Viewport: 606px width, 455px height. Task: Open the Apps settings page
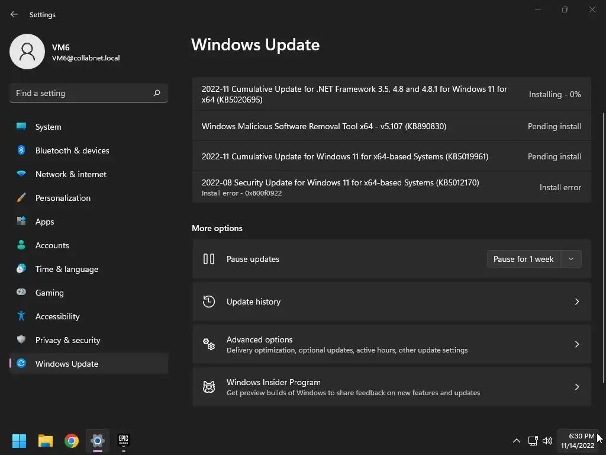(44, 222)
